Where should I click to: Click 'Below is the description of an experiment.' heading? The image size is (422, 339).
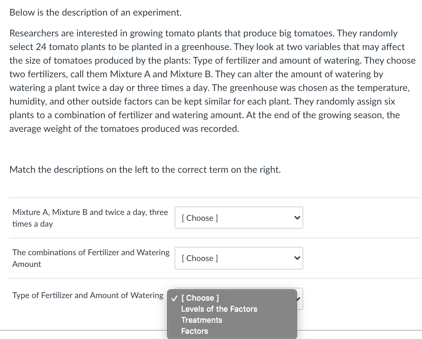(x=95, y=12)
